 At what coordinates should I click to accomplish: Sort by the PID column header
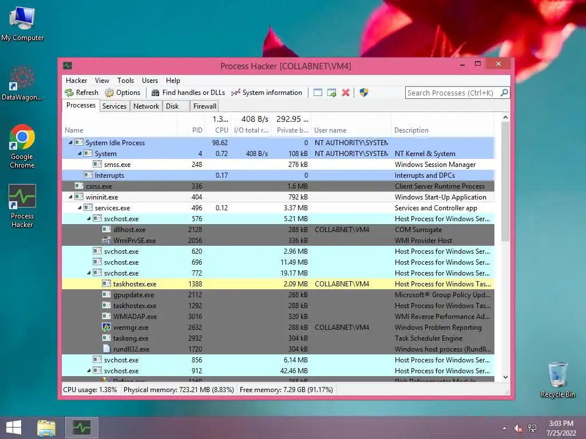(x=191, y=125)
